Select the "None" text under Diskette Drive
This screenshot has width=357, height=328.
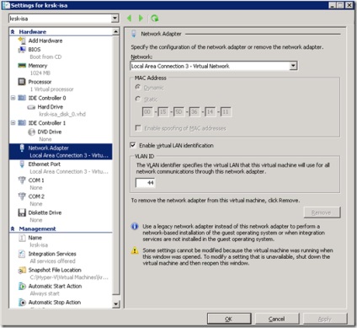[36, 220]
